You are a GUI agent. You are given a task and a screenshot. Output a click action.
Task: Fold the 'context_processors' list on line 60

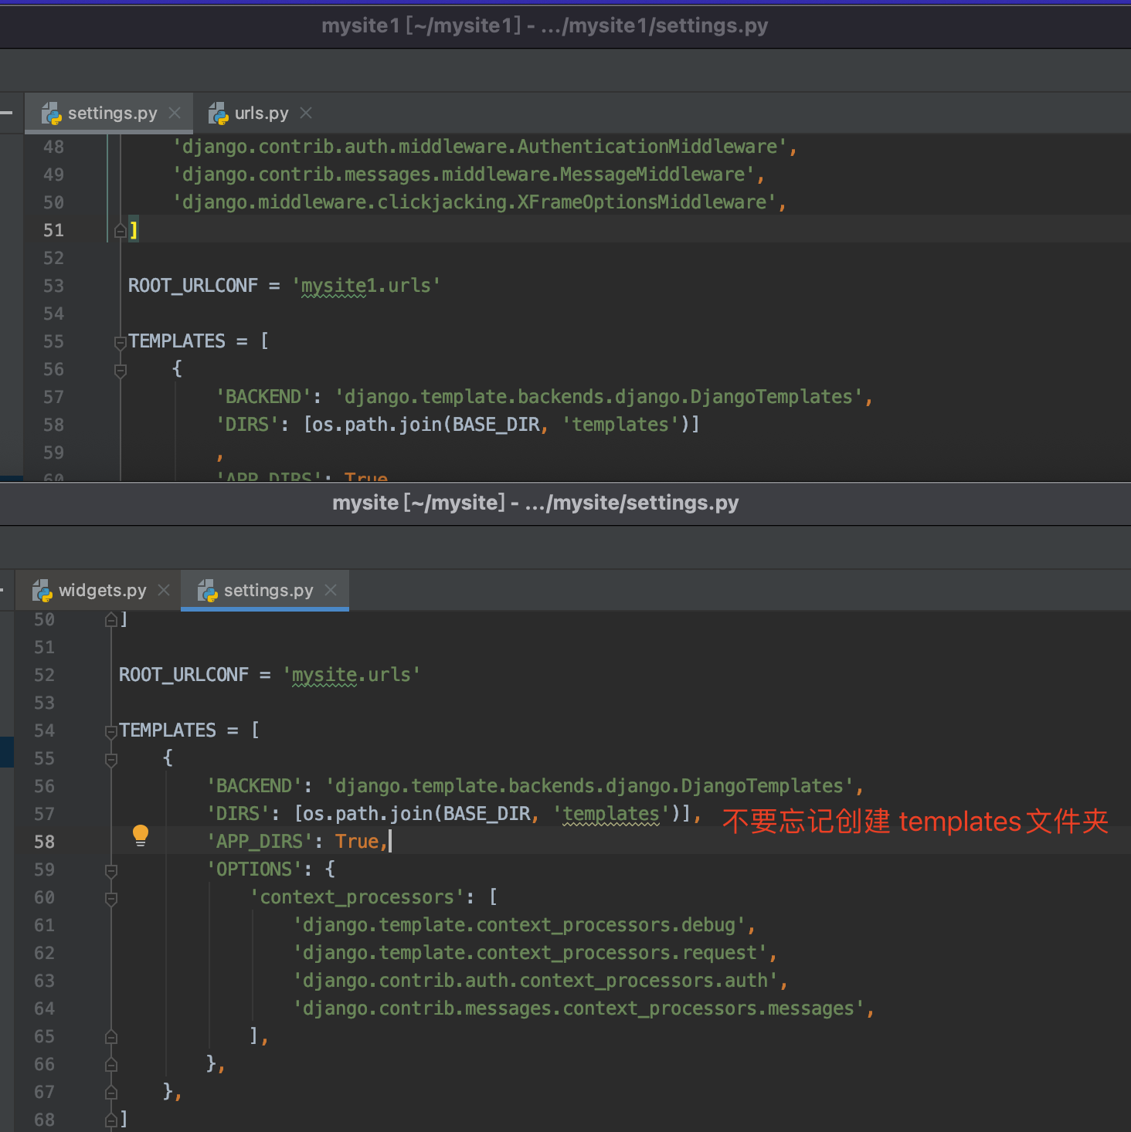point(111,898)
